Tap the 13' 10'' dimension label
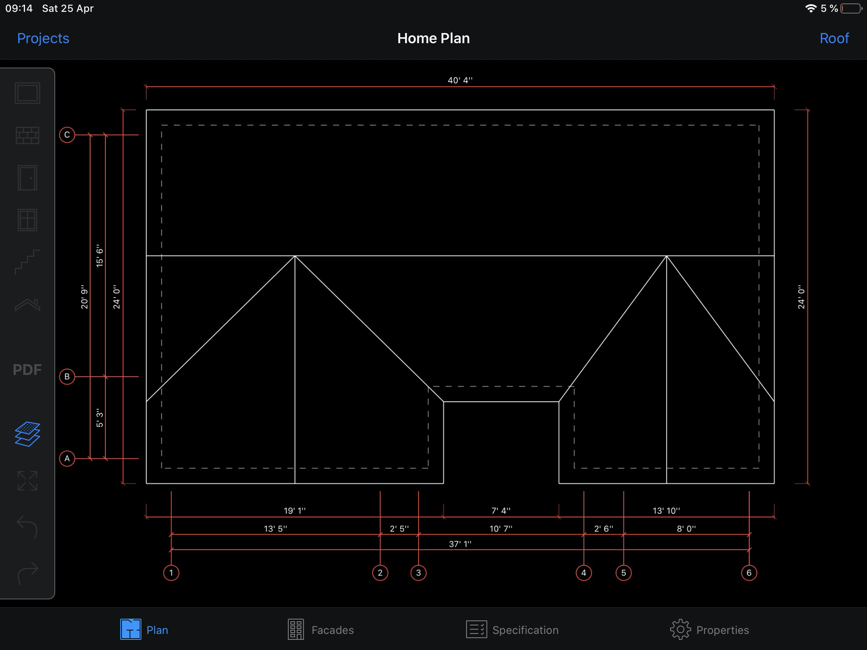The image size is (867, 650). click(666, 511)
